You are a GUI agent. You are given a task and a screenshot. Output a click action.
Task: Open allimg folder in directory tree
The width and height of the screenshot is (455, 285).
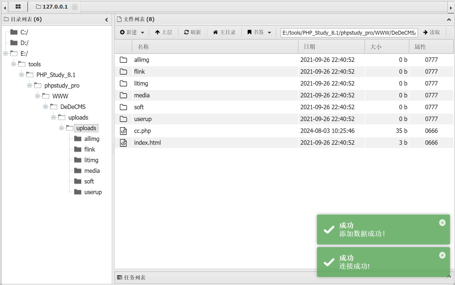tap(92, 139)
